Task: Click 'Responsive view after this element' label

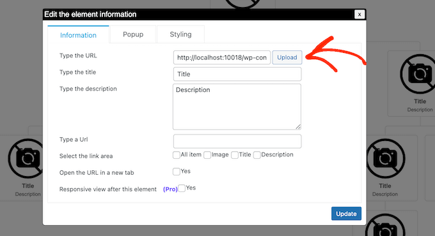Action: (x=108, y=189)
